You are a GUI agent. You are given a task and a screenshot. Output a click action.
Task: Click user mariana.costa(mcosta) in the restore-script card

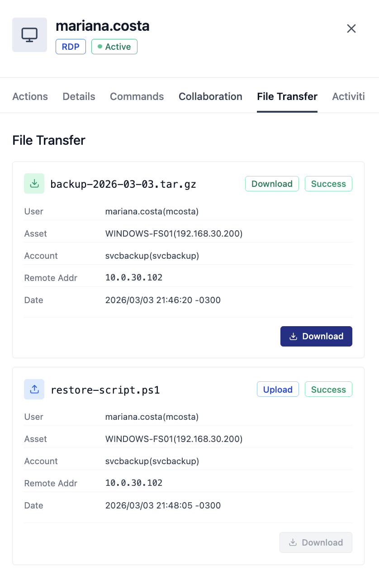click(x=152, y=417)
